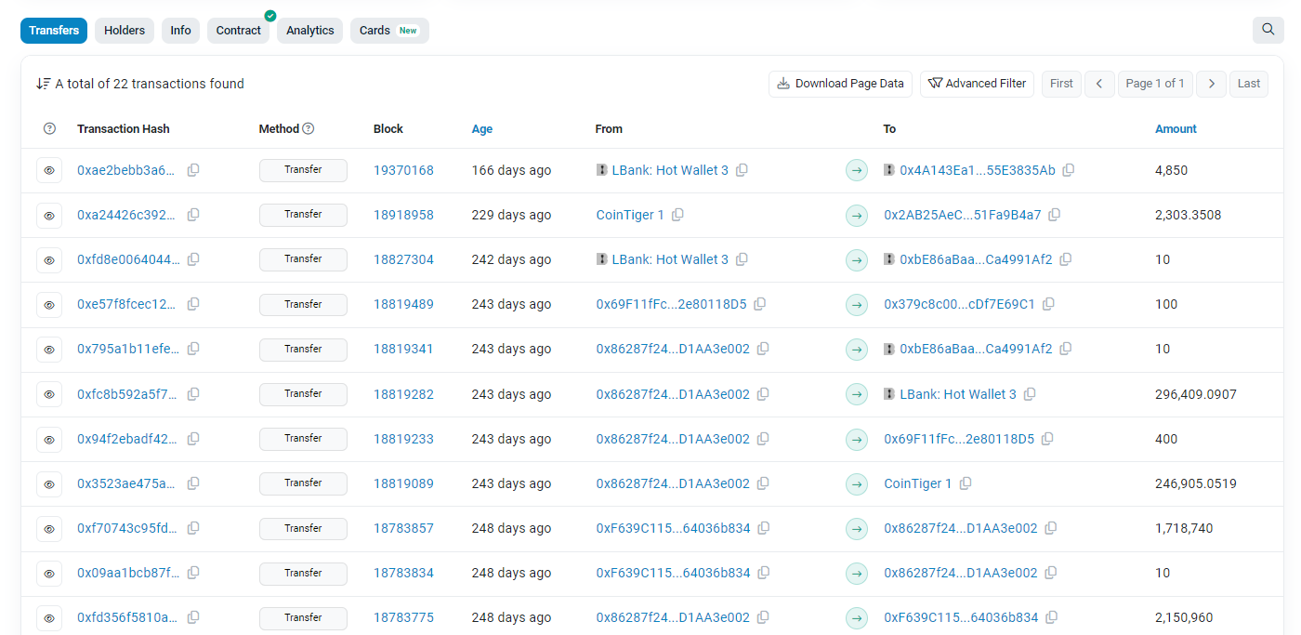Click arrow icon in 296,409.0907 amount row
This screenshot has height=635, width=1301.
pyautogui.click(x=857, y=394)
